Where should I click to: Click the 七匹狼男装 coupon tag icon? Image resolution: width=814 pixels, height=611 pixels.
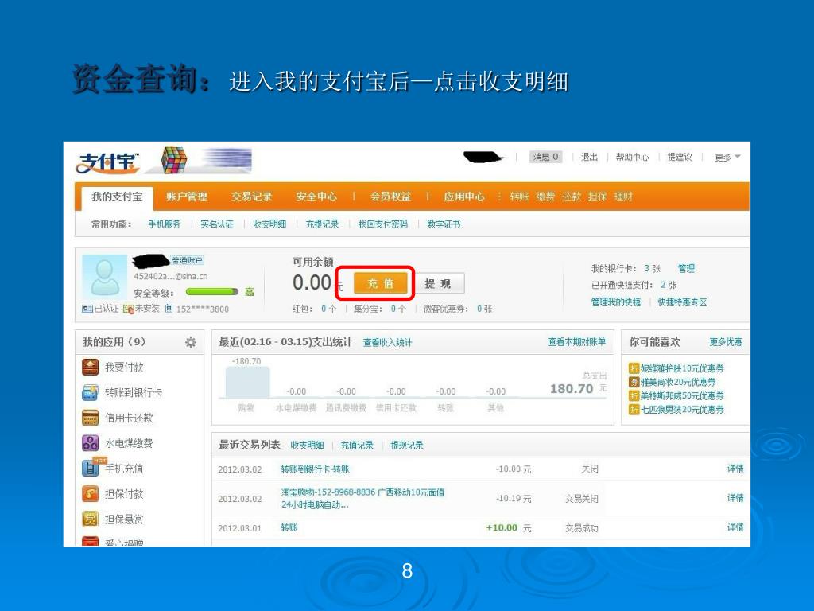(x=634, y=410)
